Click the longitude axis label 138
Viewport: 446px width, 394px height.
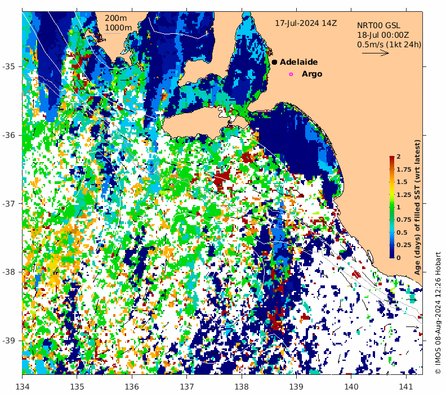click(x=242, y=387)
